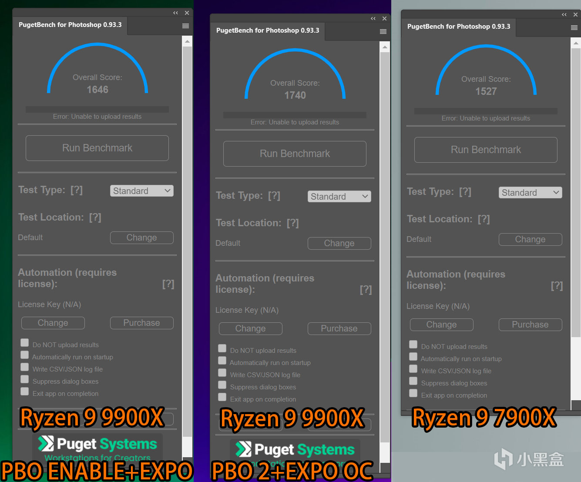581x482 pixels.
Task: Click scroll-up arrow in 1740-score panel
Action: (385, 47)
